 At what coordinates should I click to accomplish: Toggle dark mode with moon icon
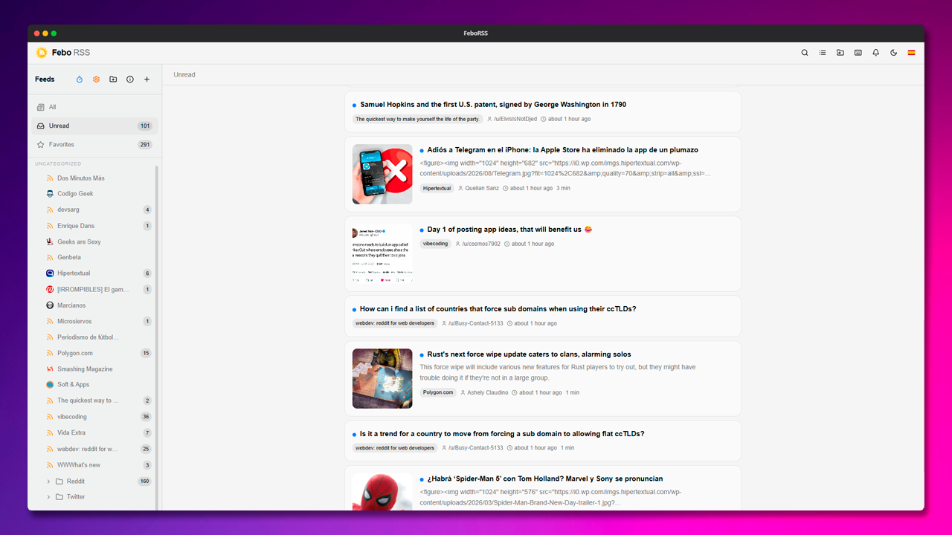894,53
